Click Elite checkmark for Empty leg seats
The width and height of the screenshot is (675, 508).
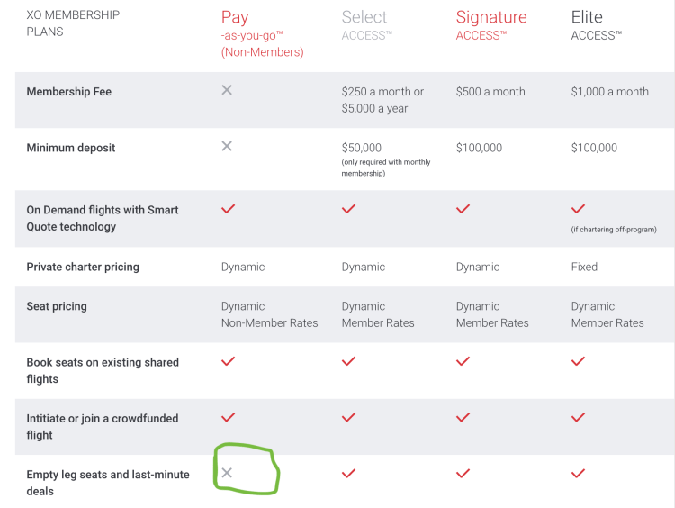(x=578, y=473)
